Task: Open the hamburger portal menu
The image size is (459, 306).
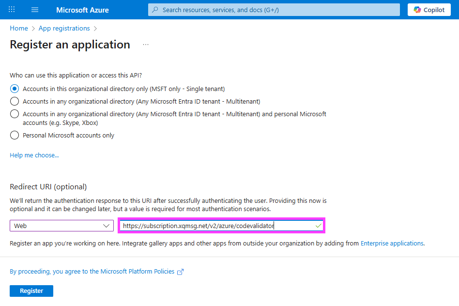Action: tap(35, 10)
